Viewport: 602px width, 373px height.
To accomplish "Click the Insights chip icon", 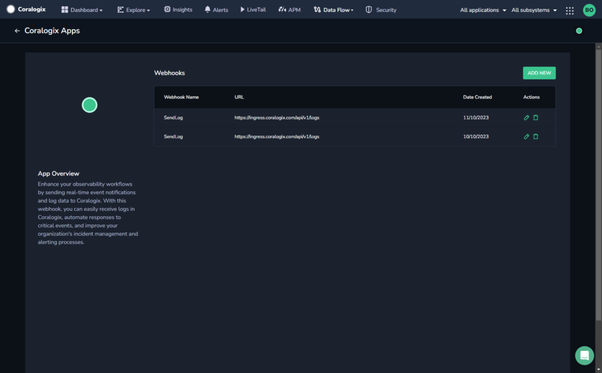I will click(x=167, y=9).
